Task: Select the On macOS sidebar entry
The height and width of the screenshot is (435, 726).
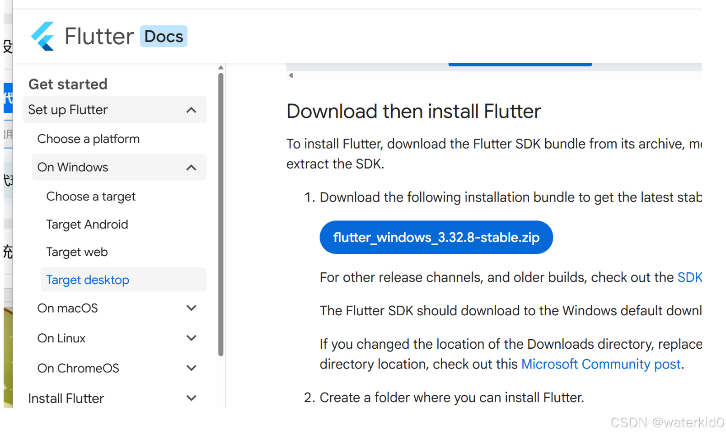Action: 68,308
